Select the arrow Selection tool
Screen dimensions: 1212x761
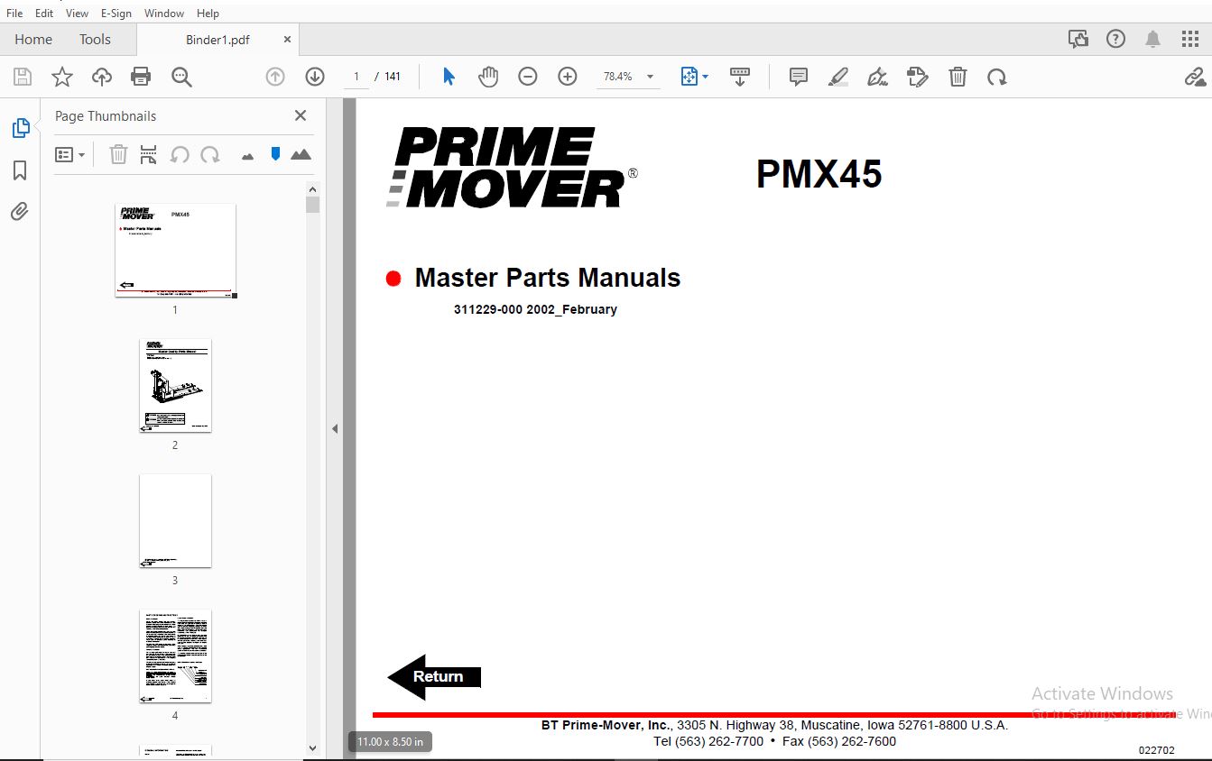pyautogui.click(x=449, y=78)
